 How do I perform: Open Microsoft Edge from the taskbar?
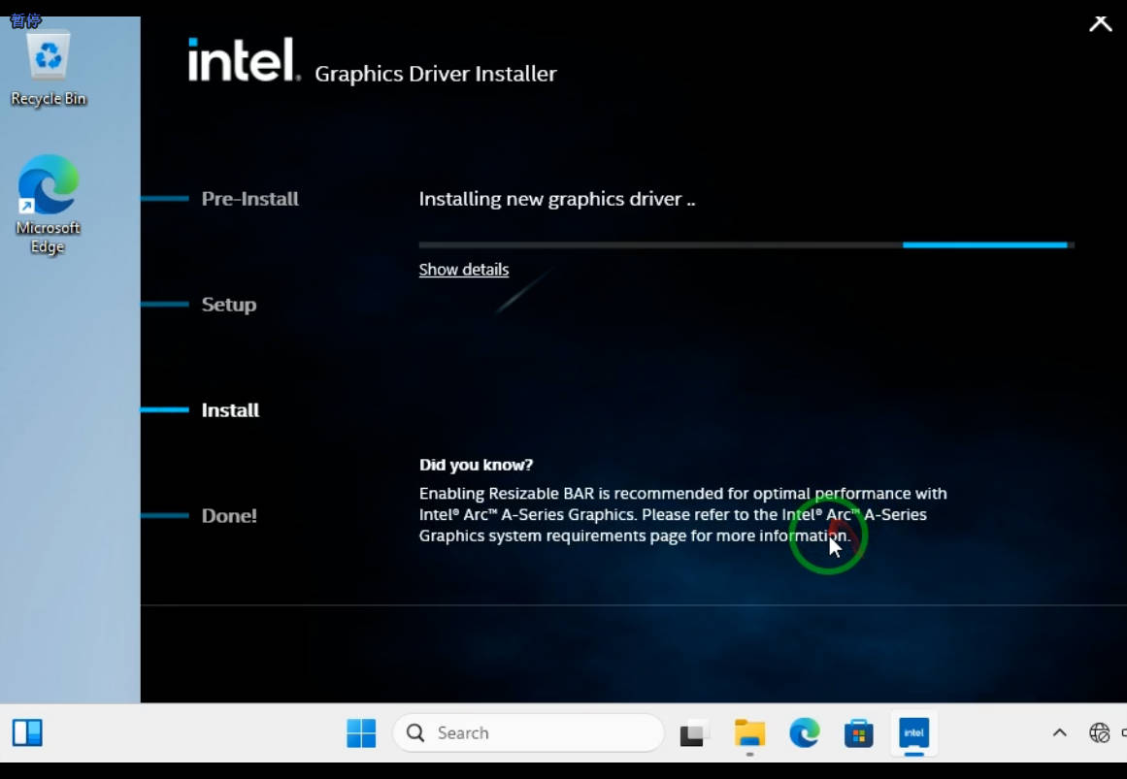click(804, 733)
